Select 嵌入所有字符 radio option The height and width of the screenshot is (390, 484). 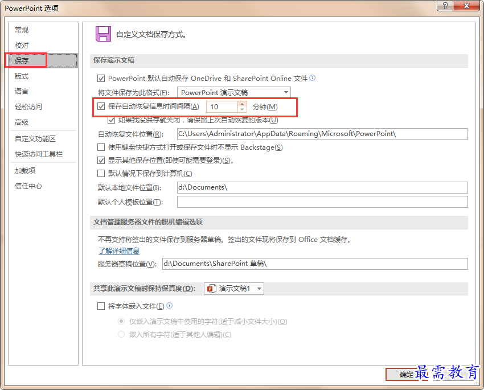(121, 334)
